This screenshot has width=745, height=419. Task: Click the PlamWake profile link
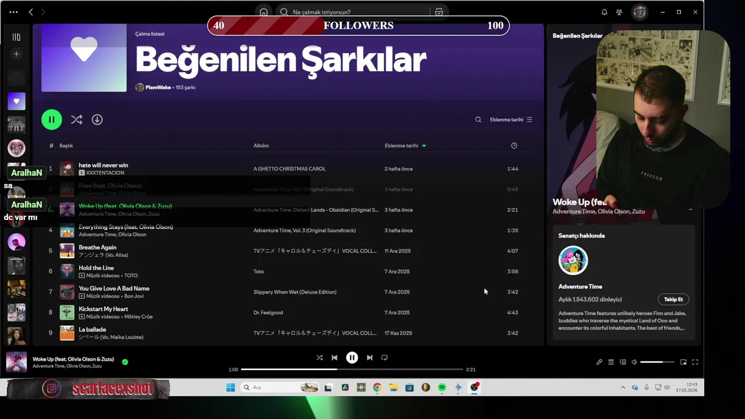pyautogui.click(x=158, y=87)
